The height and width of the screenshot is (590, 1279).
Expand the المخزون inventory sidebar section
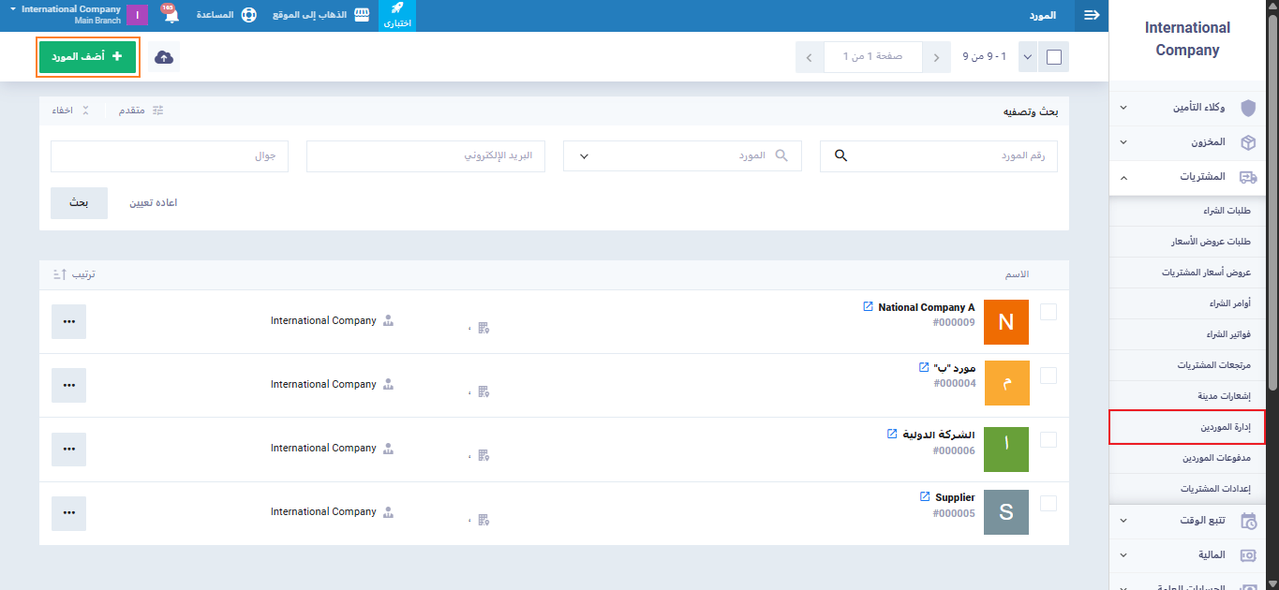click(x=1186, y=142)
